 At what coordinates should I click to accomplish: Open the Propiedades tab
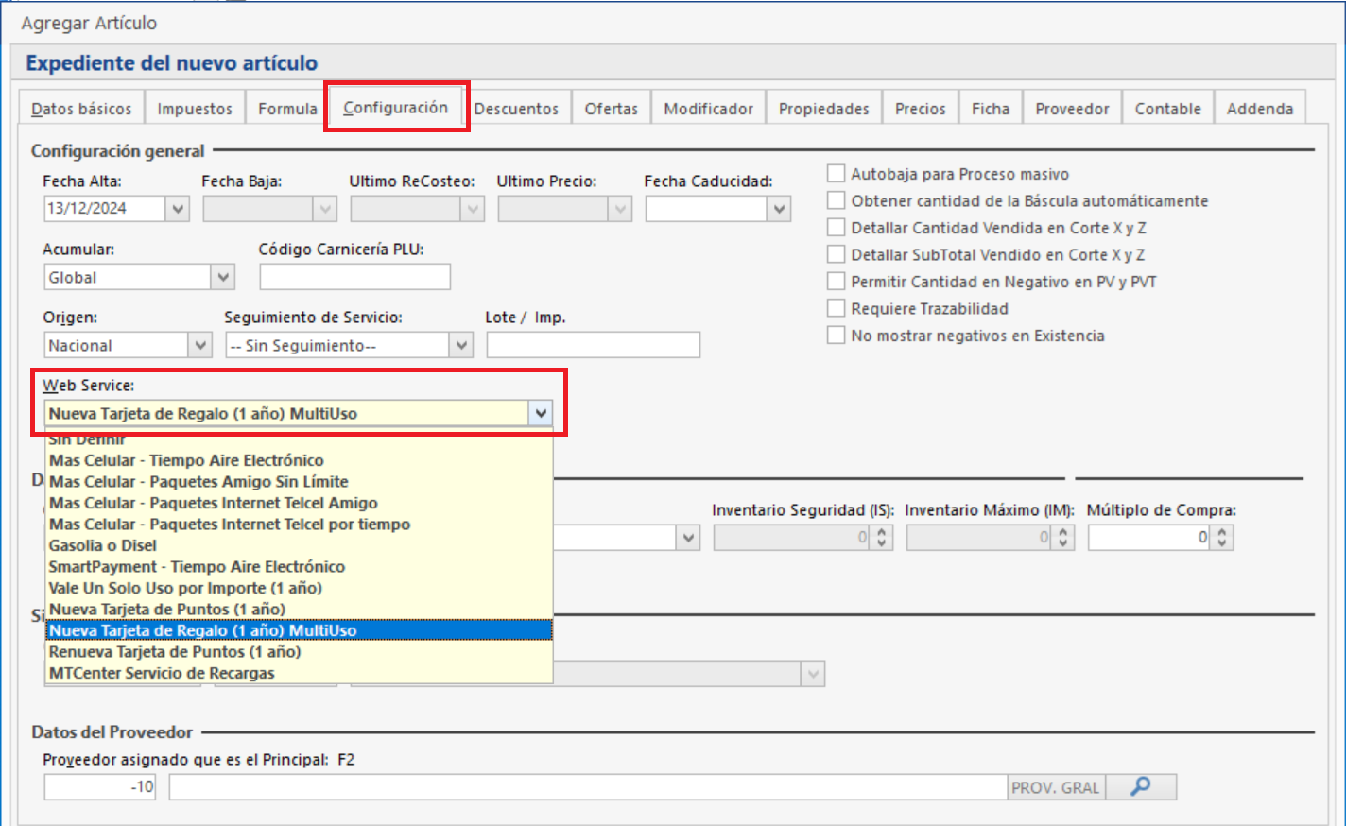click(x=824, y=109)
